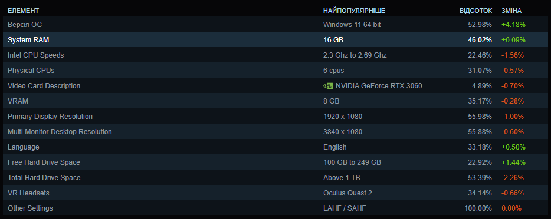Show Free Hard Drive Space breakdown
This screenshot has height=219, width=551.
275,162
